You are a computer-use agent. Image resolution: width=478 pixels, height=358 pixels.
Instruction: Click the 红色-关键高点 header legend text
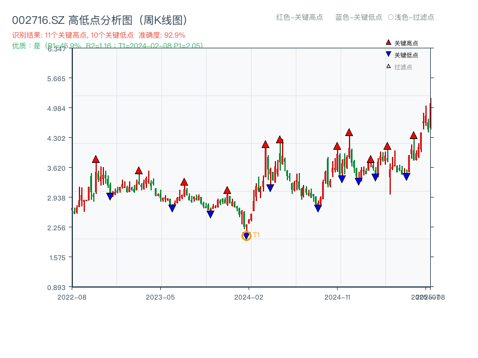(299, 17)
